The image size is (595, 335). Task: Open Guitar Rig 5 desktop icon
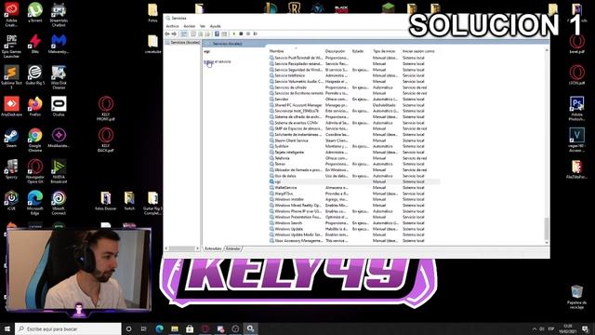click(35, 74)
